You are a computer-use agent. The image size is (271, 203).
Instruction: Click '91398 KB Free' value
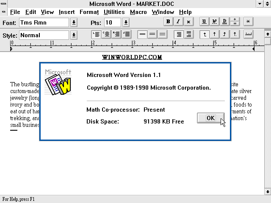(164, 121)
